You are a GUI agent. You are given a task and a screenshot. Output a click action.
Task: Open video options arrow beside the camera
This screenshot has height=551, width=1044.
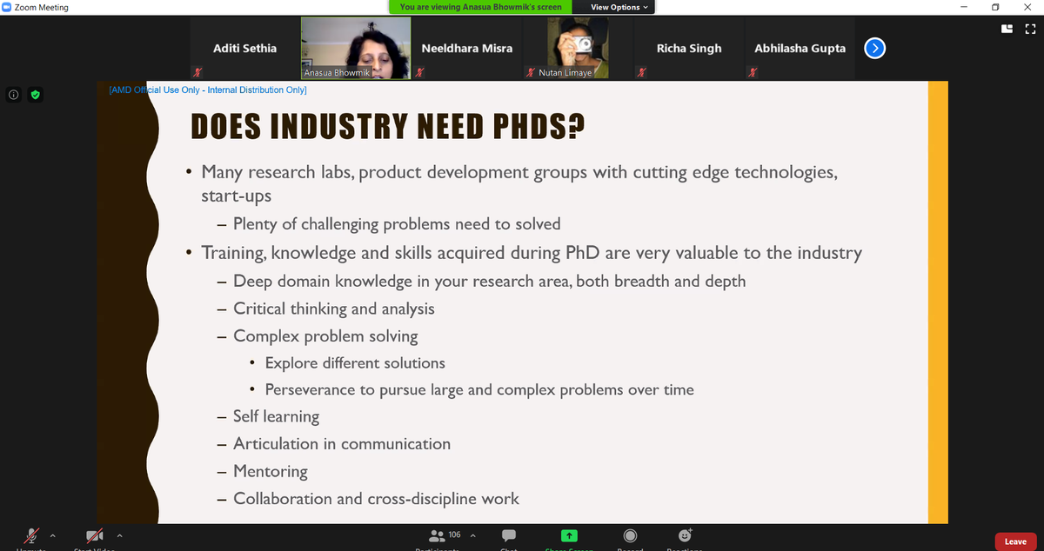[x=119, y=535]
